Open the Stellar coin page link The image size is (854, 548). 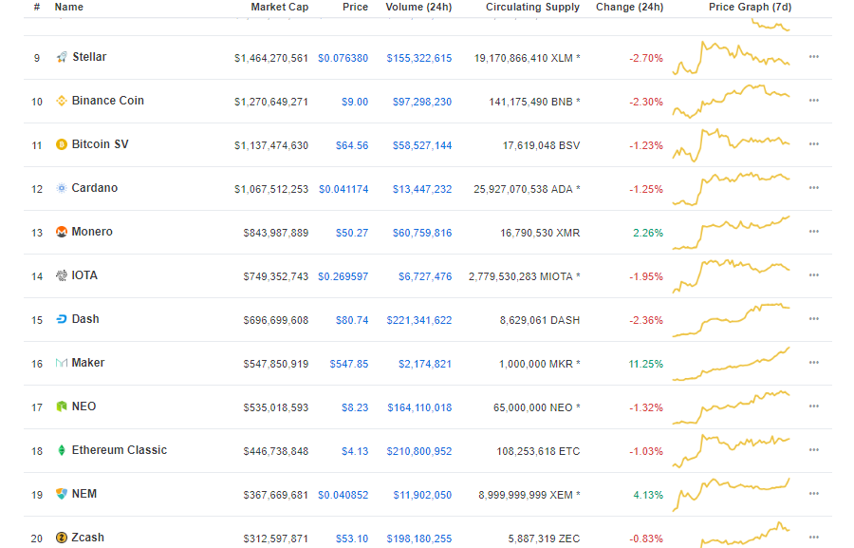pyautogui.click(x=89, y=57)
